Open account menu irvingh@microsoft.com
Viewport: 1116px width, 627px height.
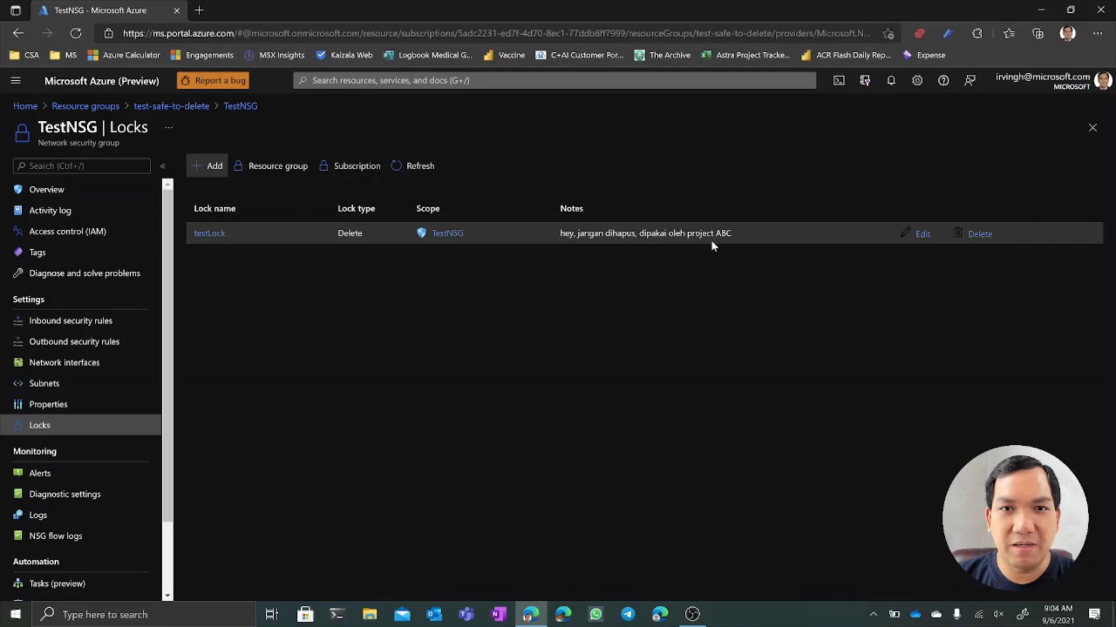click(x=1053, y=81)
